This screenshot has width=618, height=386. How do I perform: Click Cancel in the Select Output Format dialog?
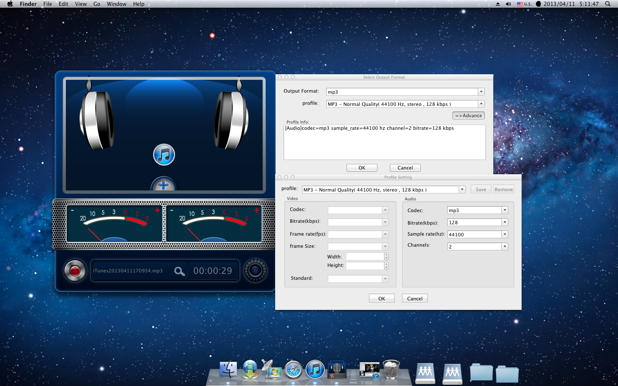point(405,168)
